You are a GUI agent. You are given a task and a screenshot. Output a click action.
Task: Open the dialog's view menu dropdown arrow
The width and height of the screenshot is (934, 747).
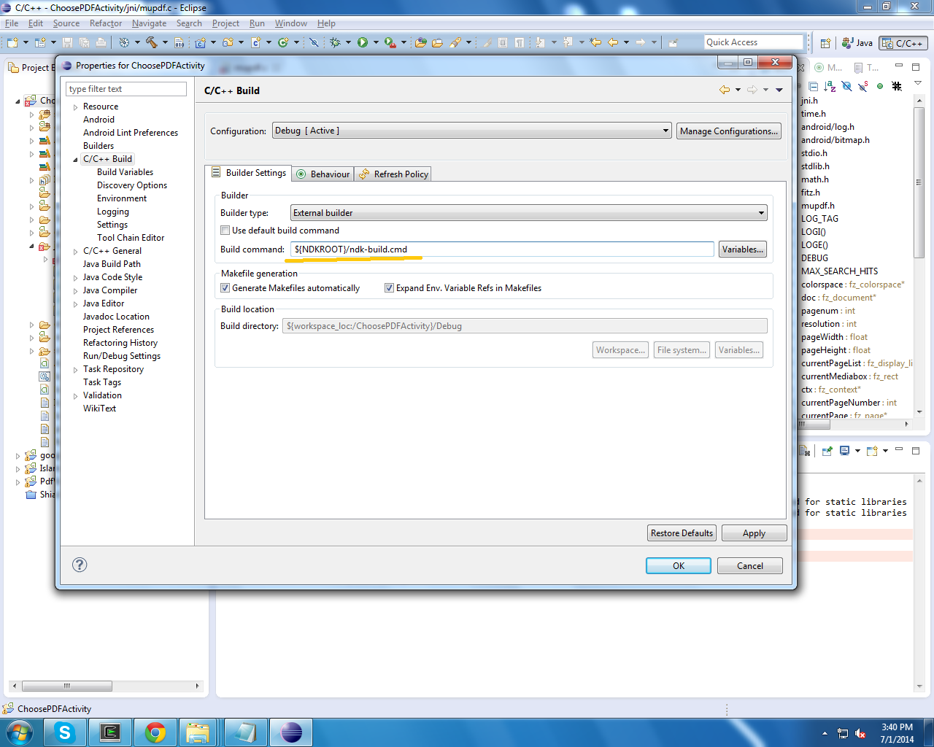click(x=779, y=90)
